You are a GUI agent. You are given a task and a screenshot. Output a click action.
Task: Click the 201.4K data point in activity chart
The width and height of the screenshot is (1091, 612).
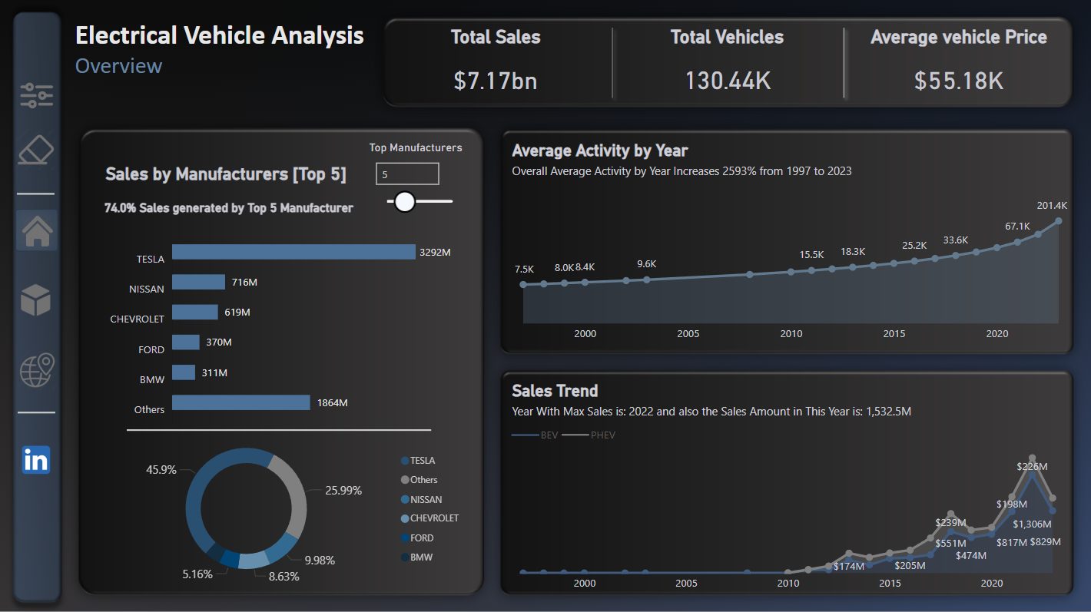pos(1059,220)
